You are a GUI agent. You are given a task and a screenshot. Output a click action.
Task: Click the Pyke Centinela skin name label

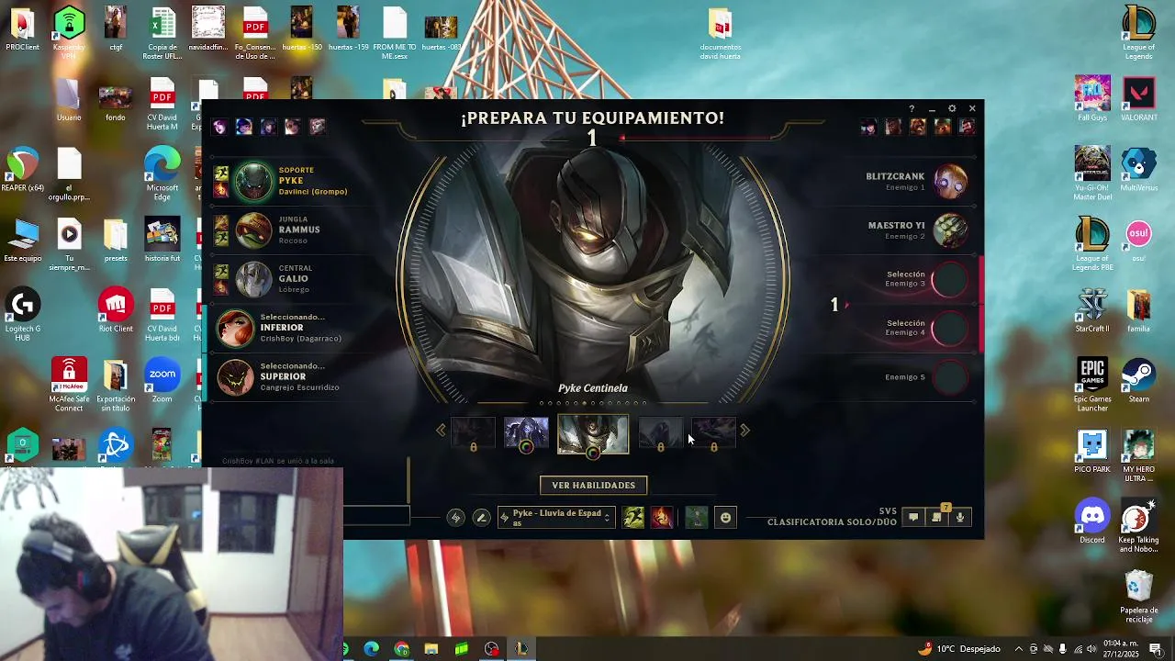coord(593,388)
